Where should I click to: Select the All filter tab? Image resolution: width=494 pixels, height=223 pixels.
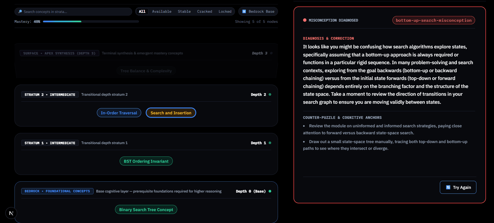(x=142, y=11)
